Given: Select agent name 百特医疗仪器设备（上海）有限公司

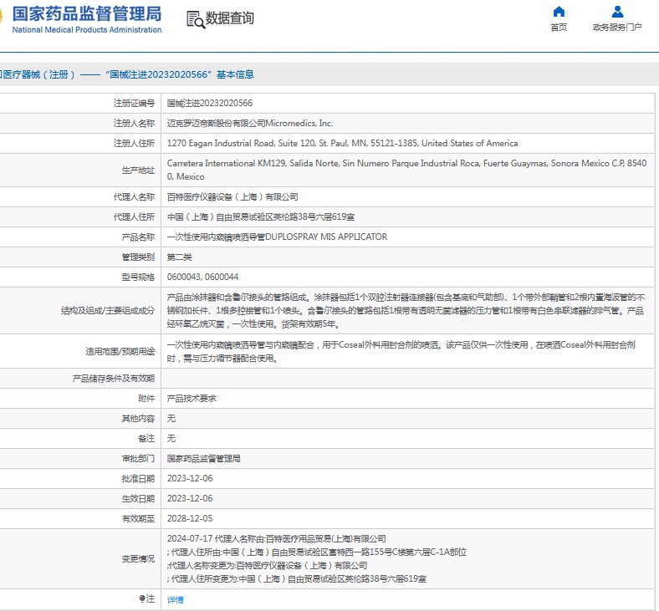Looking at the screenshot, I should tap(232, 197).
